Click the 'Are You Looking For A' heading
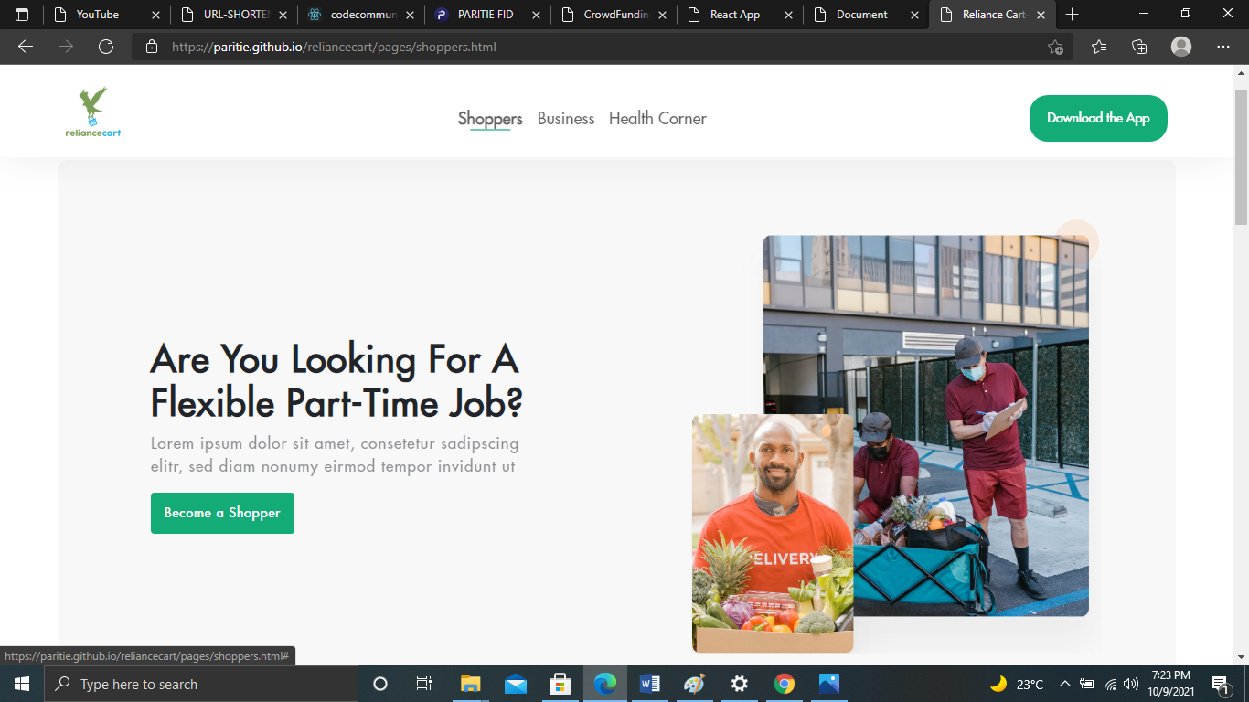Screen dimensions: 1249x702 [x=335, y=359]
